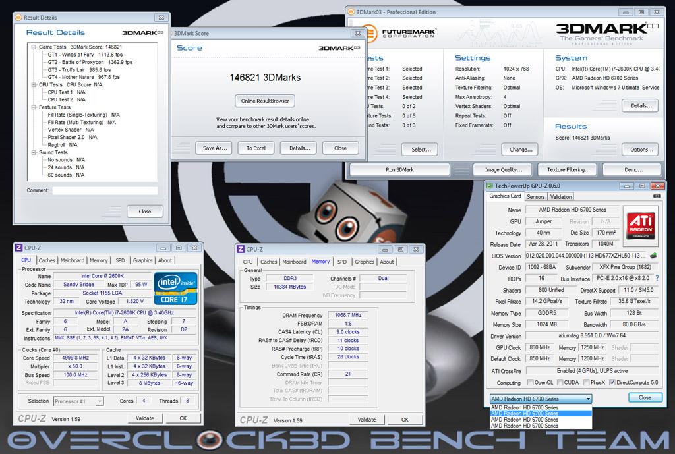Click Options button under Results section
The image size is (675, 454).
[x=641, y=150]
